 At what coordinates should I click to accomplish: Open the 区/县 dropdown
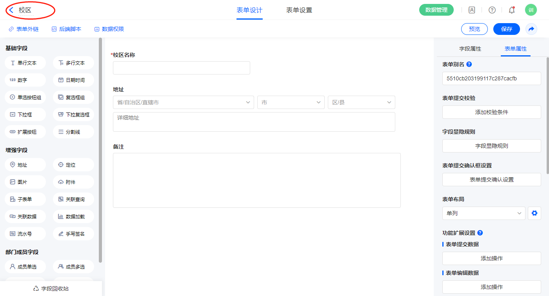pyautogui.click(x=361, y=102)
